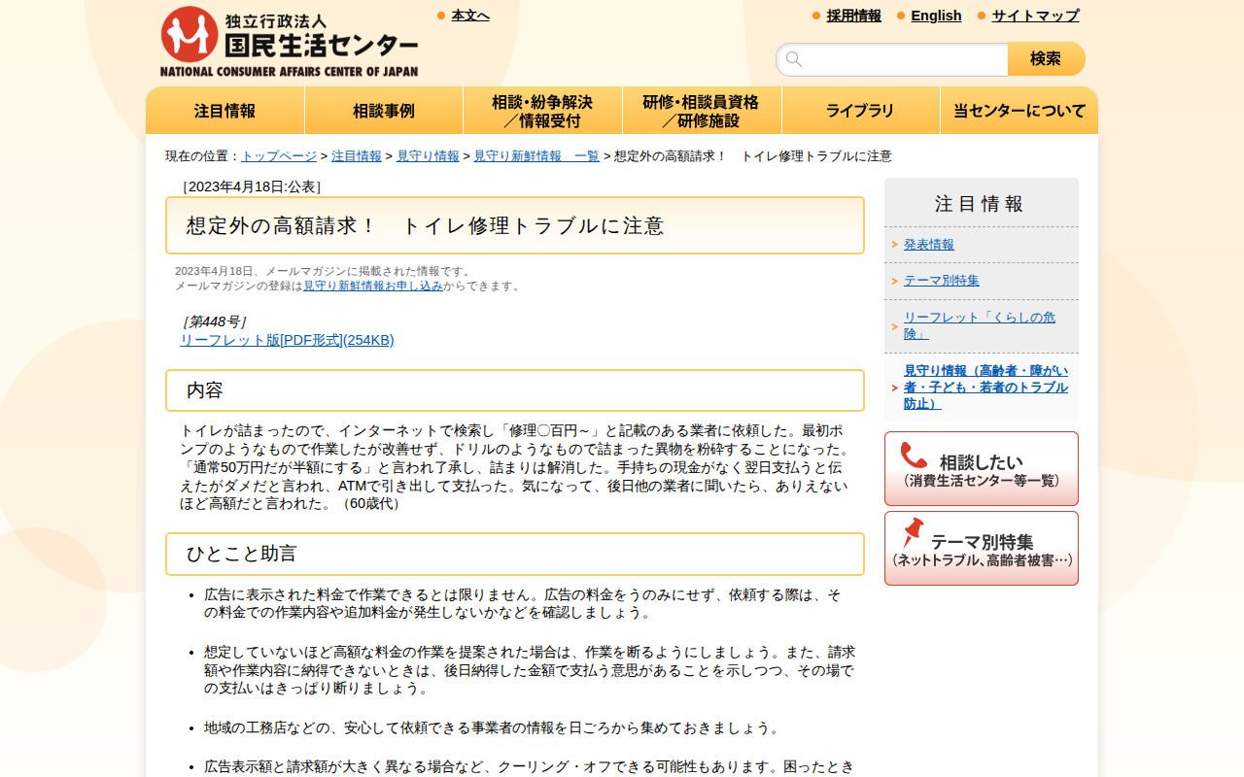
Task: Click the advice bullet starting 地域の工務店など
Action: pos(495,727)
